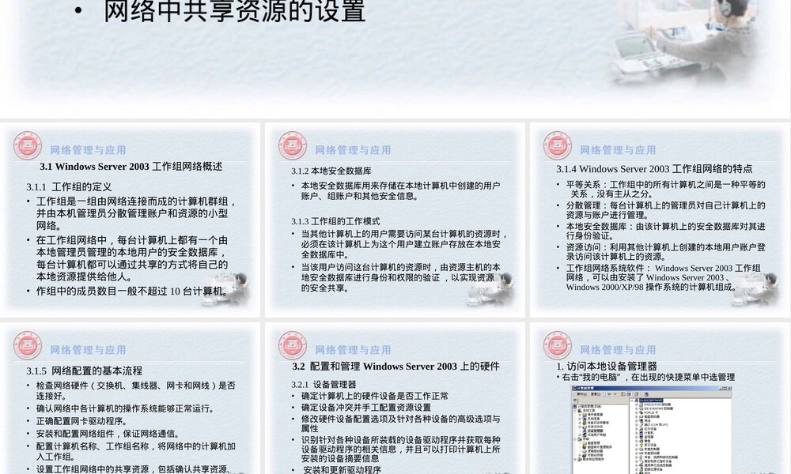Click the subheading "3.2.1 设备管理器"

324,385
